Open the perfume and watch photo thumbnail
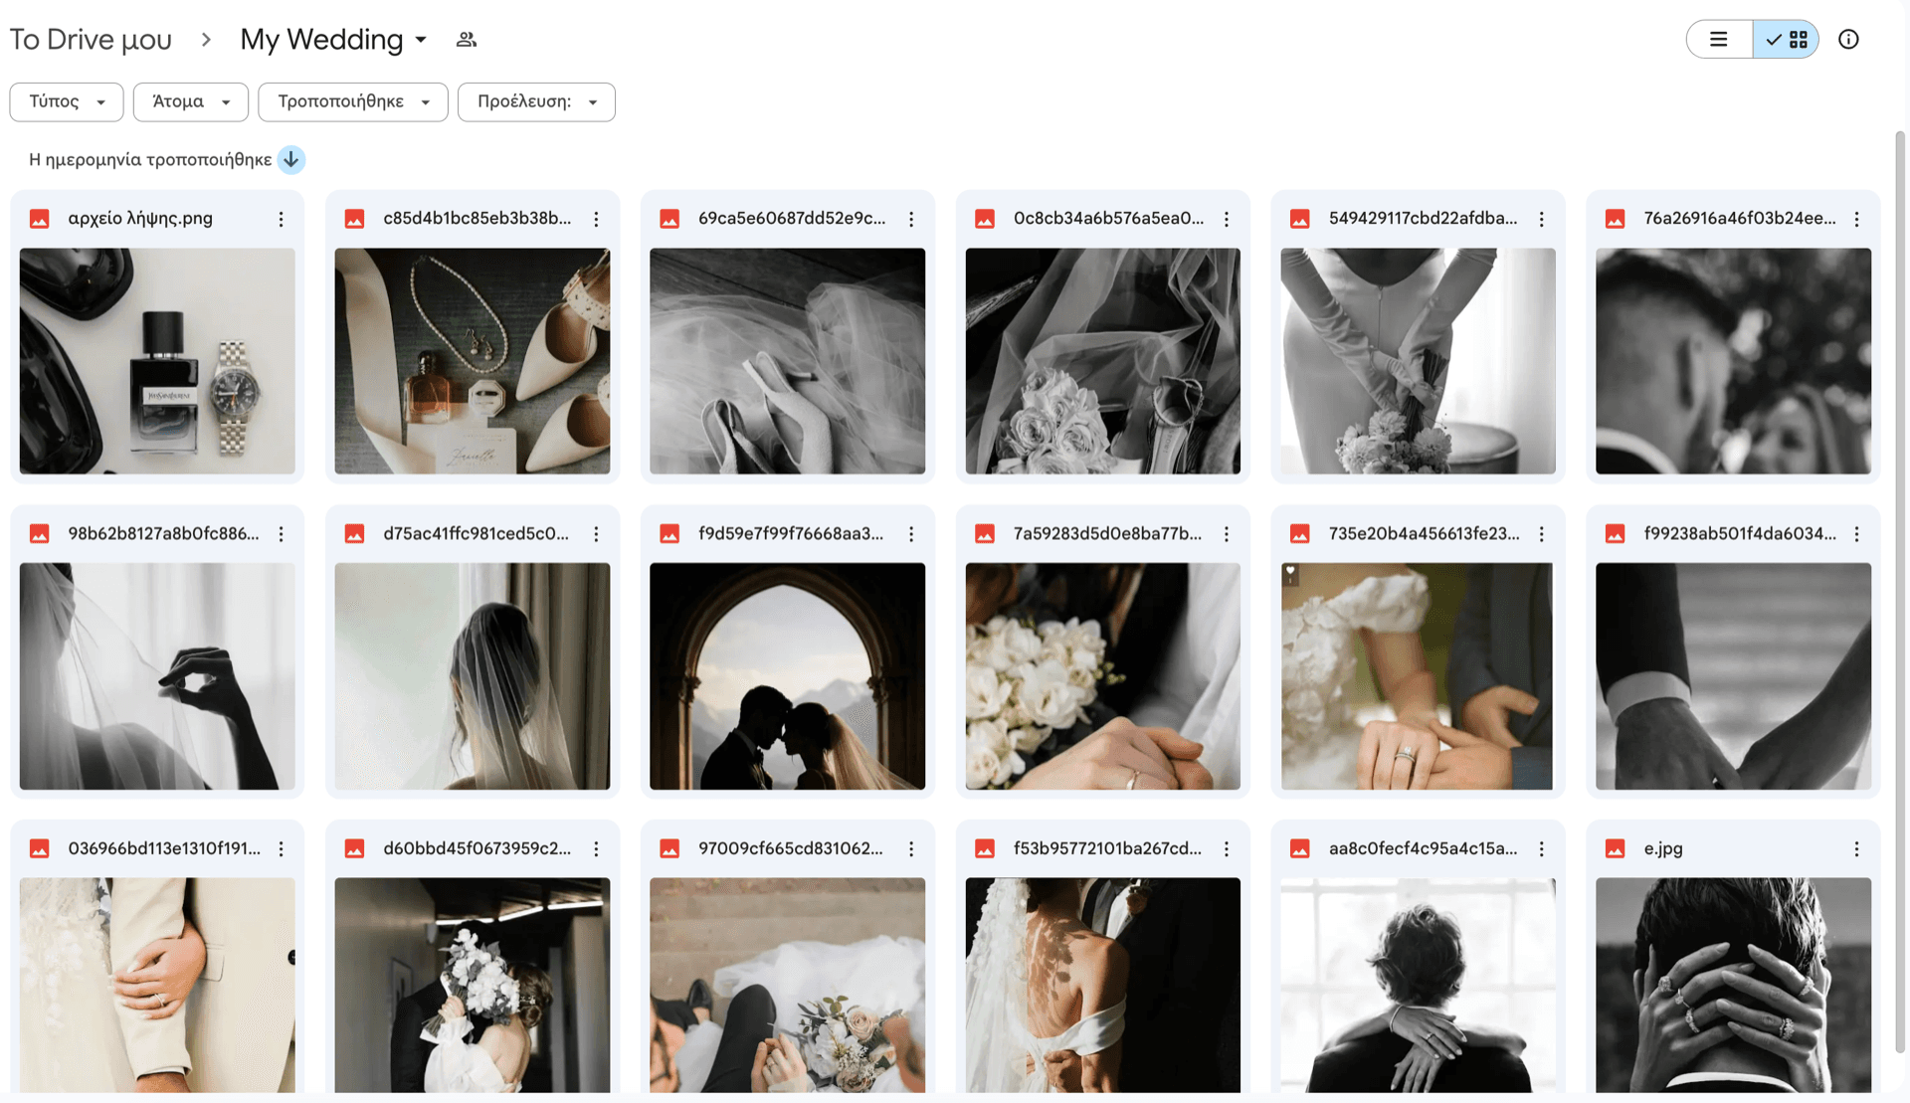 tap(157, 361)
